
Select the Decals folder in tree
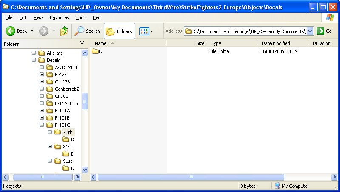[49, 60]
